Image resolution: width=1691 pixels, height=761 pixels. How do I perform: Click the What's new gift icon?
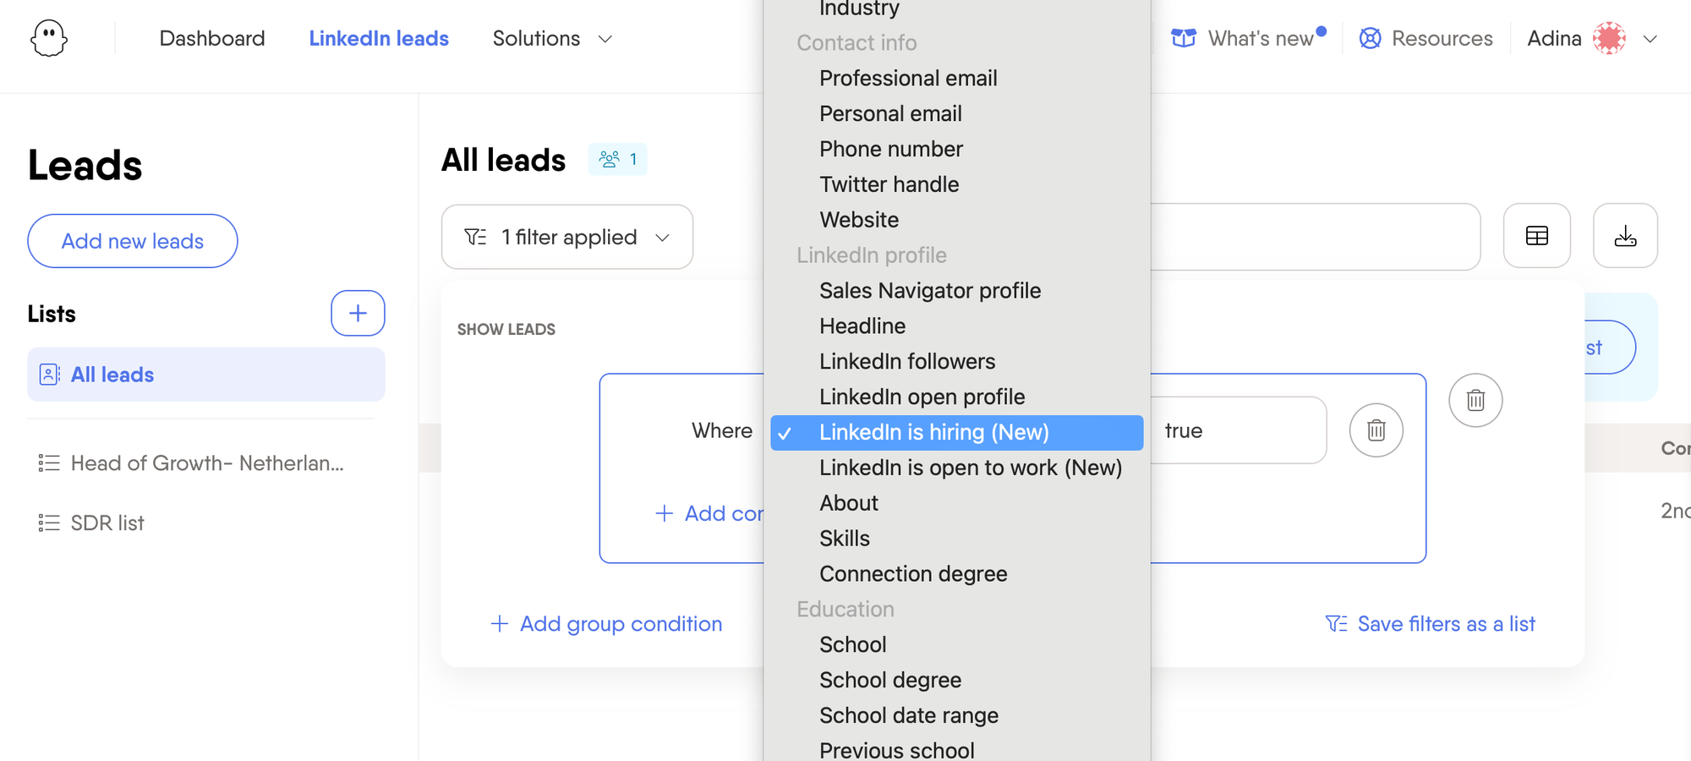click(1183, 37)
